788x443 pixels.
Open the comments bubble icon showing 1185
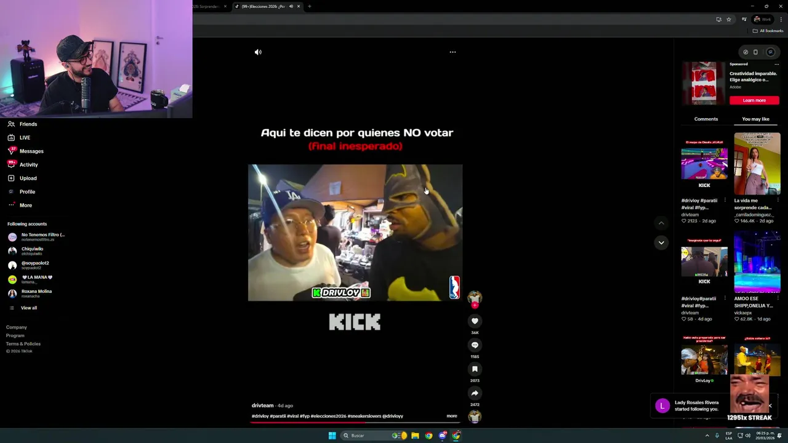click(x=475, y=345)
